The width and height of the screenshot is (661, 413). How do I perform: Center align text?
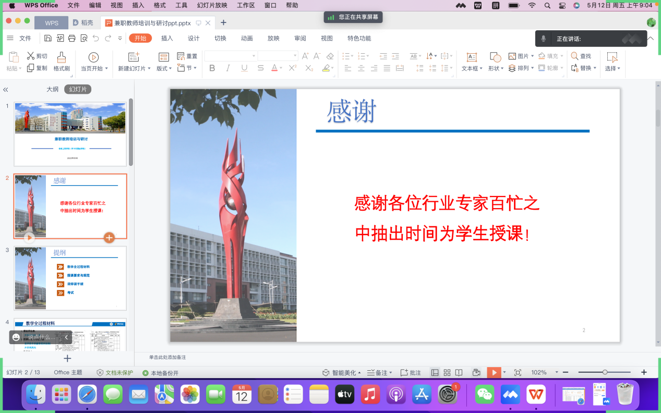coord(361,68)
